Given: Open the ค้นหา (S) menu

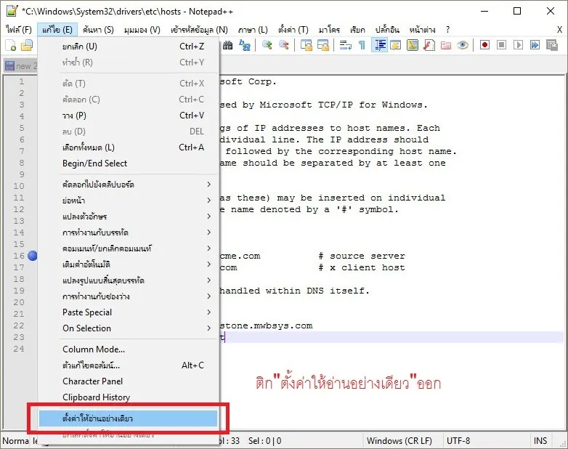Looking at the screenshot, I should (98, 29).
